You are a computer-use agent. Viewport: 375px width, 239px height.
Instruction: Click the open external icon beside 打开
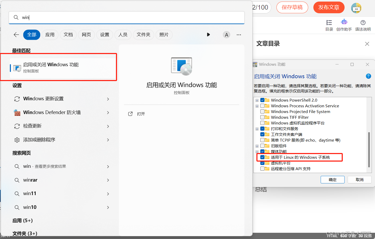(x=130, y=114)
